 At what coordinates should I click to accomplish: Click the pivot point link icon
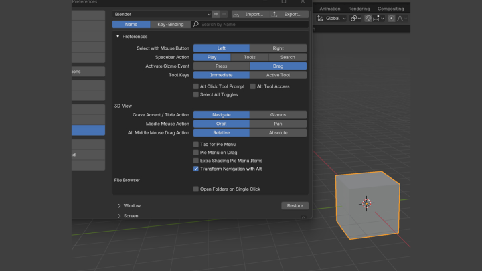[x=355, y=18]
